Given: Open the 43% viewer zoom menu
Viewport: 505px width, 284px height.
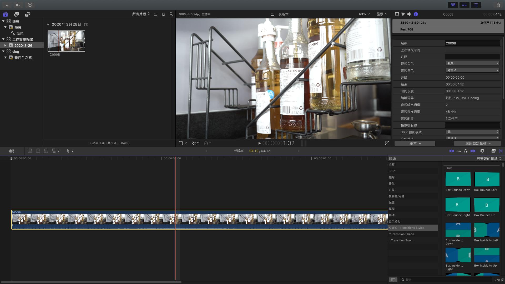Looking at the screenshot, I should tap(364, 14).
